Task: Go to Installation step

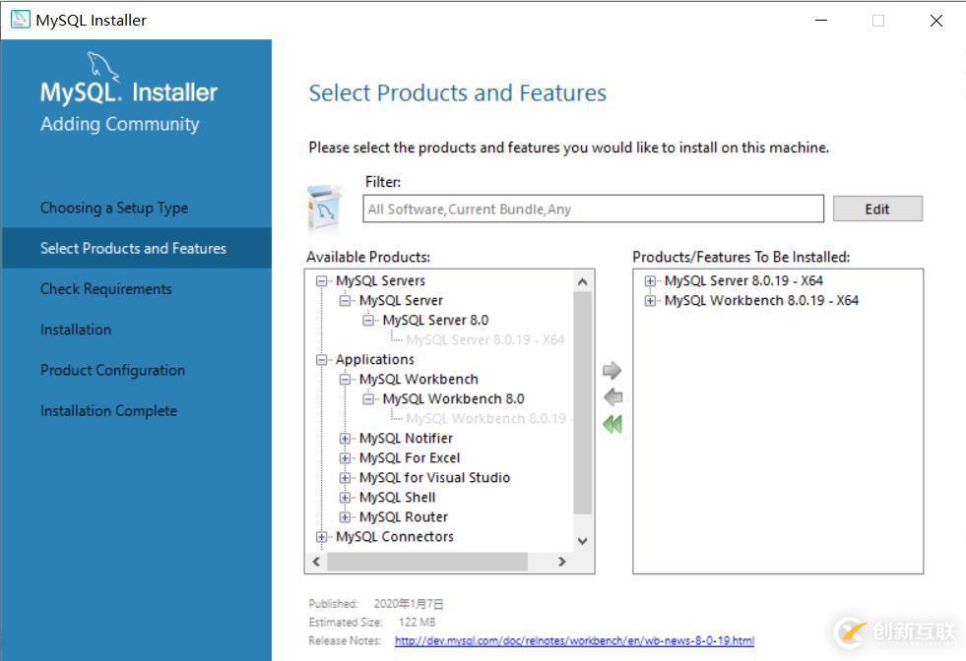Action: click(76, 330)
